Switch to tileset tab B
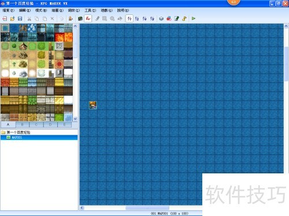The width and height of the screenshot is (289, 216). (x=22, y=124)
